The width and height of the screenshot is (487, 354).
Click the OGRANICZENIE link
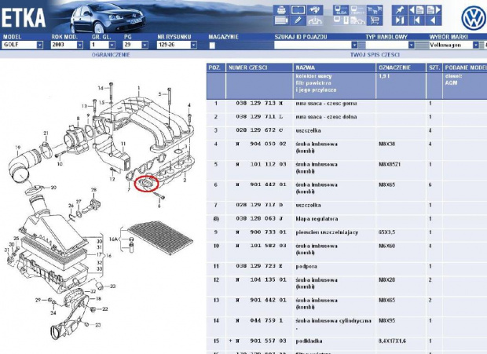tap(111, 55)
